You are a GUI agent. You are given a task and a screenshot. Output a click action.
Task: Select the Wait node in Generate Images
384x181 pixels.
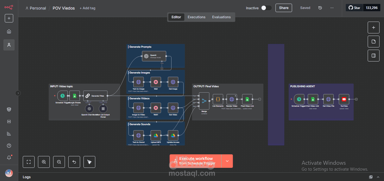[x=156, y=82]
